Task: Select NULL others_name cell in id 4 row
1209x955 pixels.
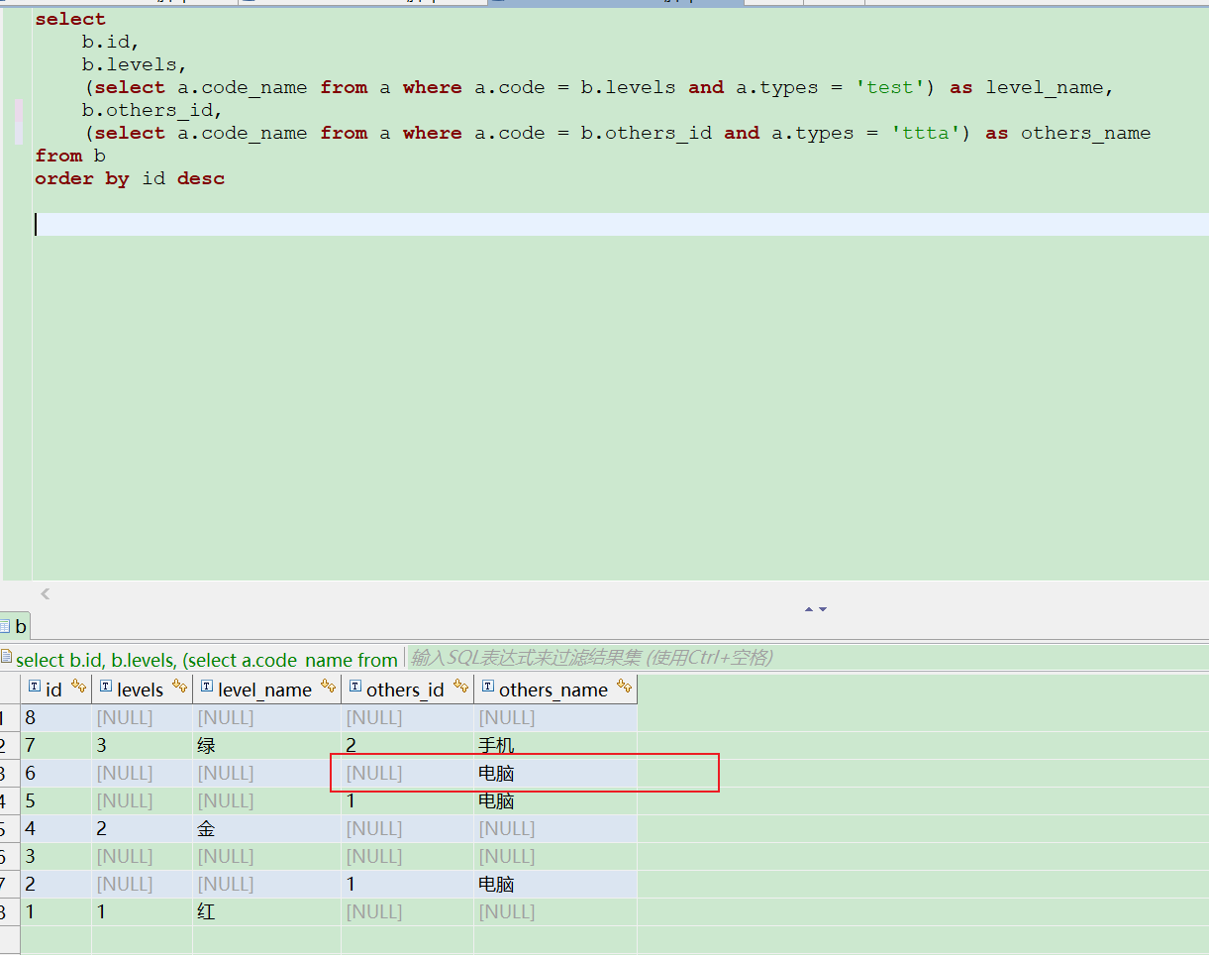Action: (x=554, y=828)
